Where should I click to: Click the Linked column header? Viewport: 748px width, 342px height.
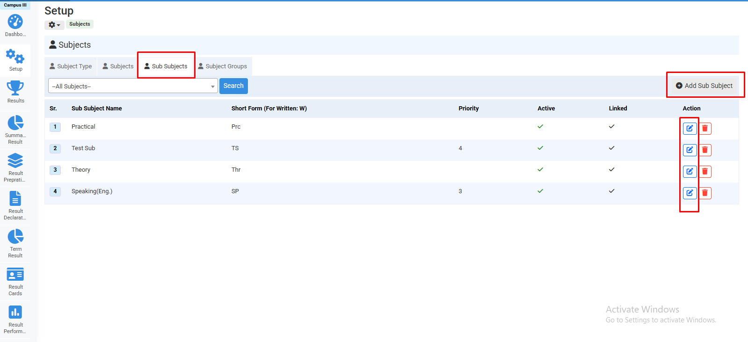click(x=618, y=109)
